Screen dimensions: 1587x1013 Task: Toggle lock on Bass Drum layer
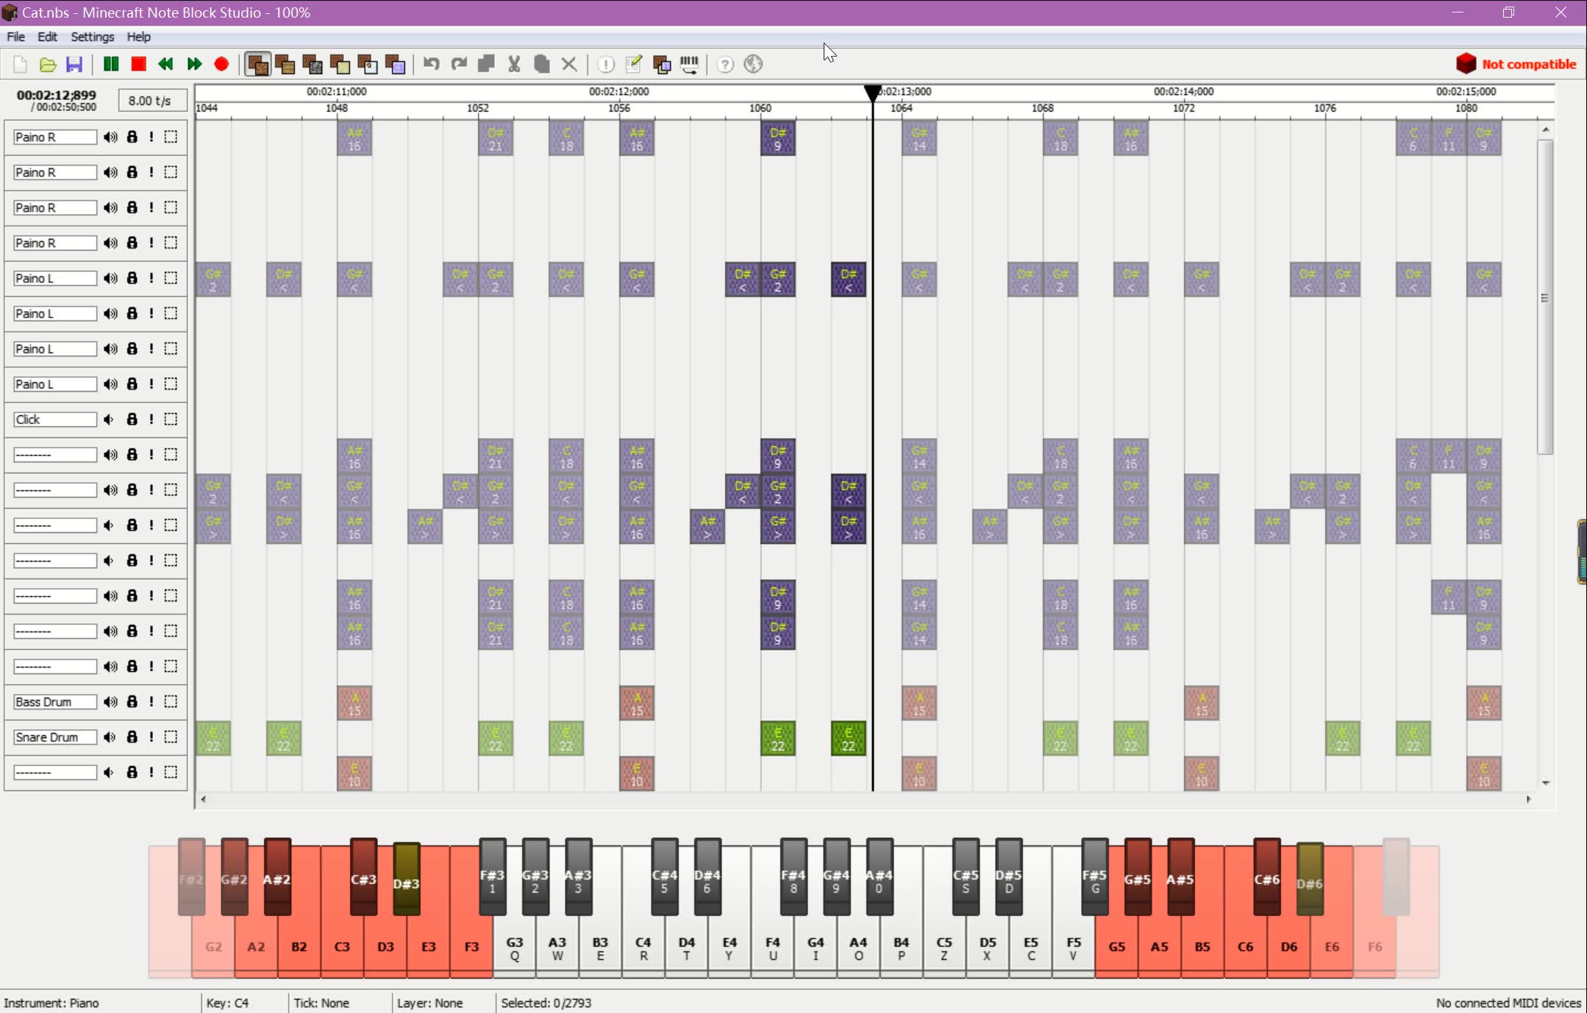(x=132, y=701)
